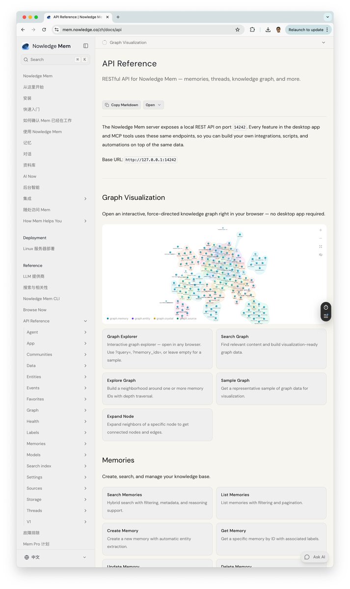This screenshot has width=350, height=589.
Task: Open the LLM 提供商 reference page
Action: pos(34,276)
